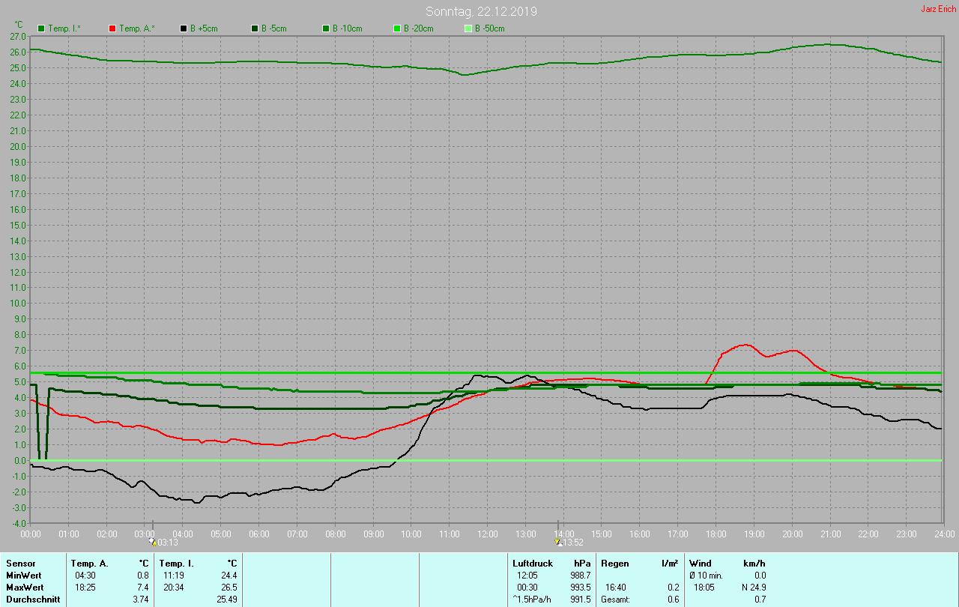The width and height of the screenshot is (959, 607).
Task: Click the chart title Sonntag, 22.12.2019
Action: [481, 11]
